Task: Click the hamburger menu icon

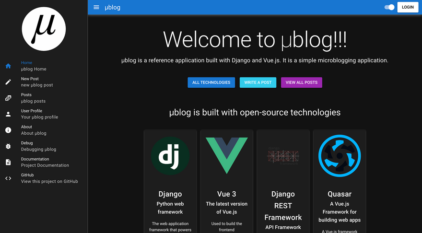Action: pyautogui.click(x=96, y=7)
